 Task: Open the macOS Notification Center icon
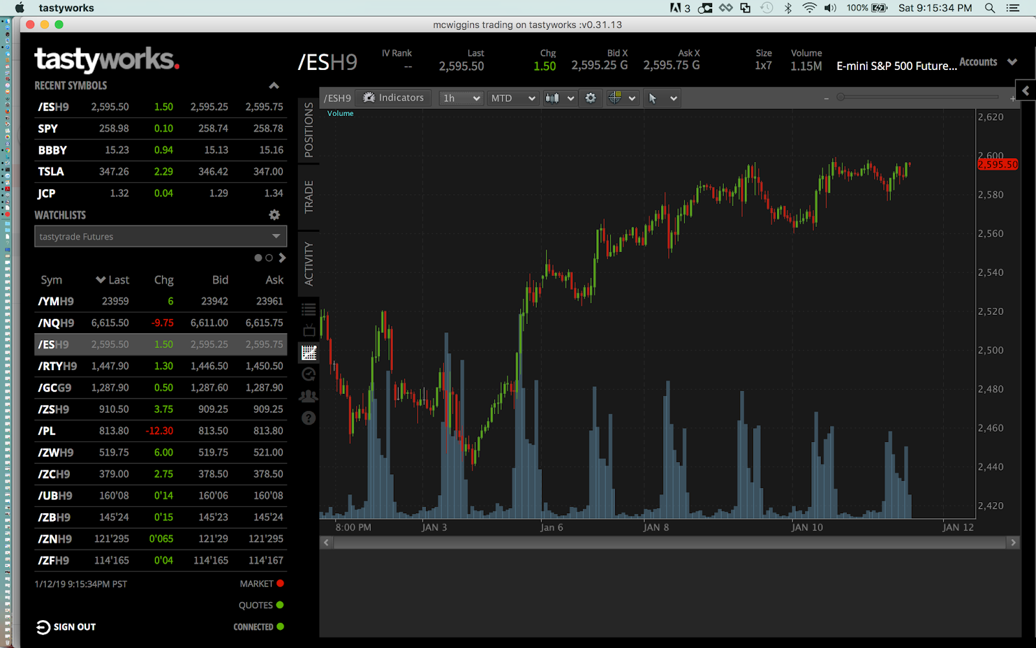coord(1013,8)
